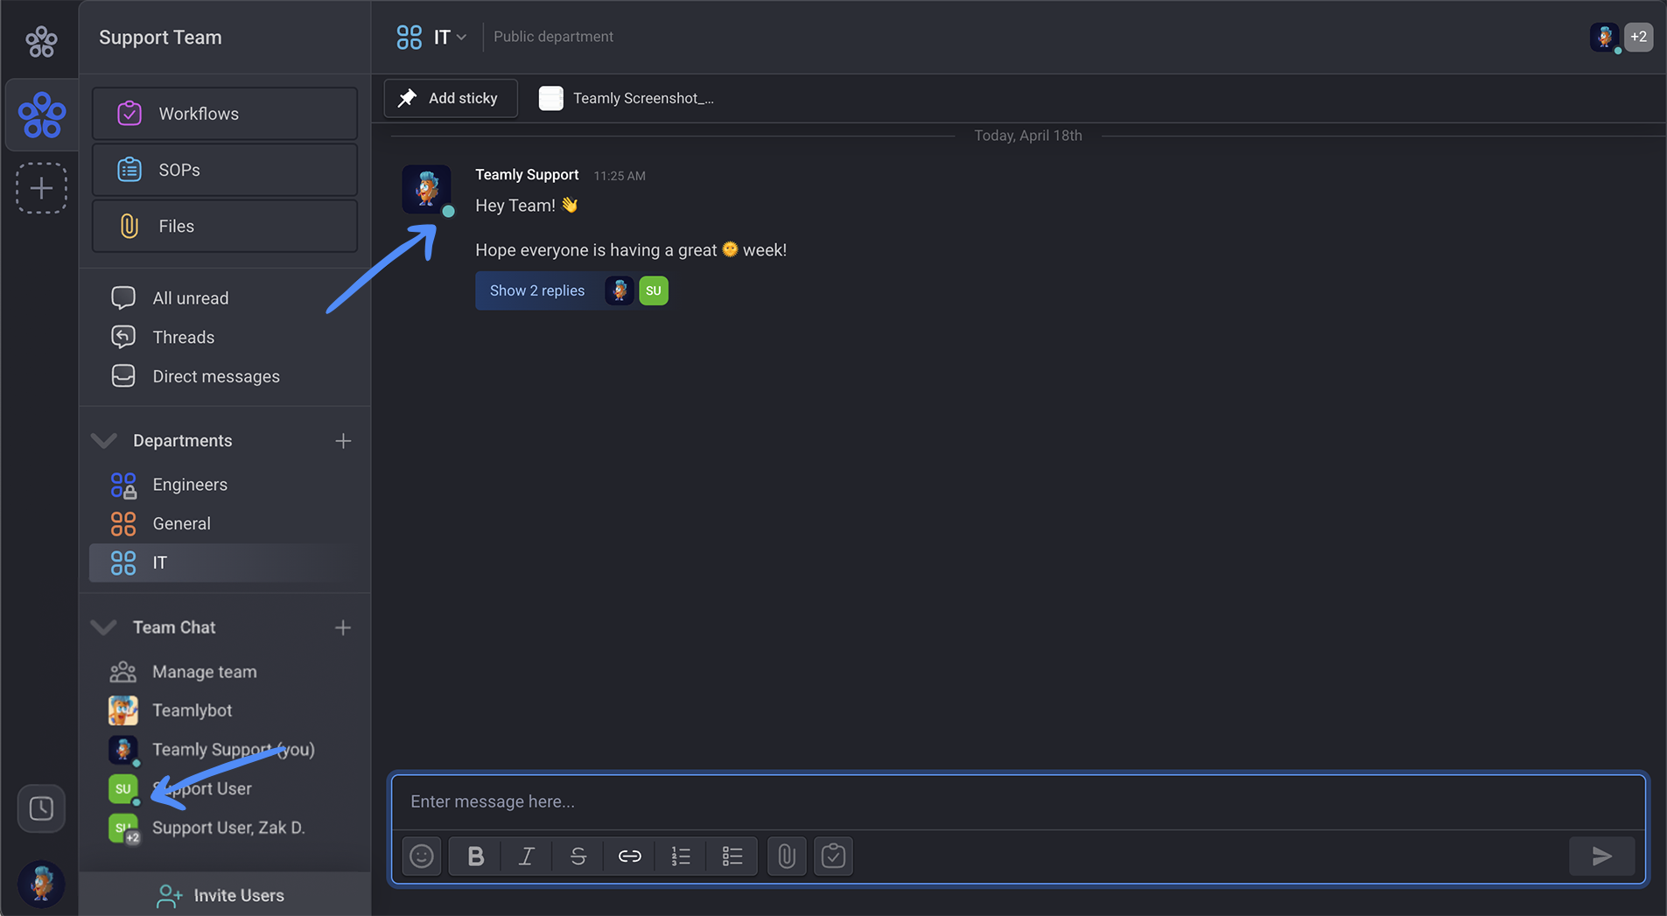The image size is (1667, 916).
Task: View member avatar in top-right header
Action: (x=1604, y=37)
